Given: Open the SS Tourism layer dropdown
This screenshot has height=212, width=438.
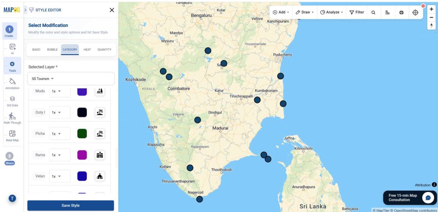Looking at the screenshot, I should (x=71, y=79).
